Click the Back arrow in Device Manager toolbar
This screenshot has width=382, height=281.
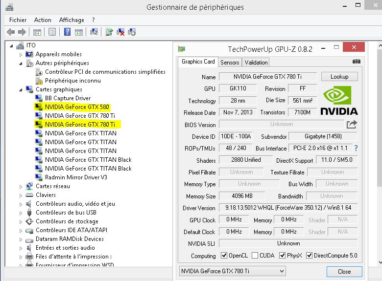11,32
